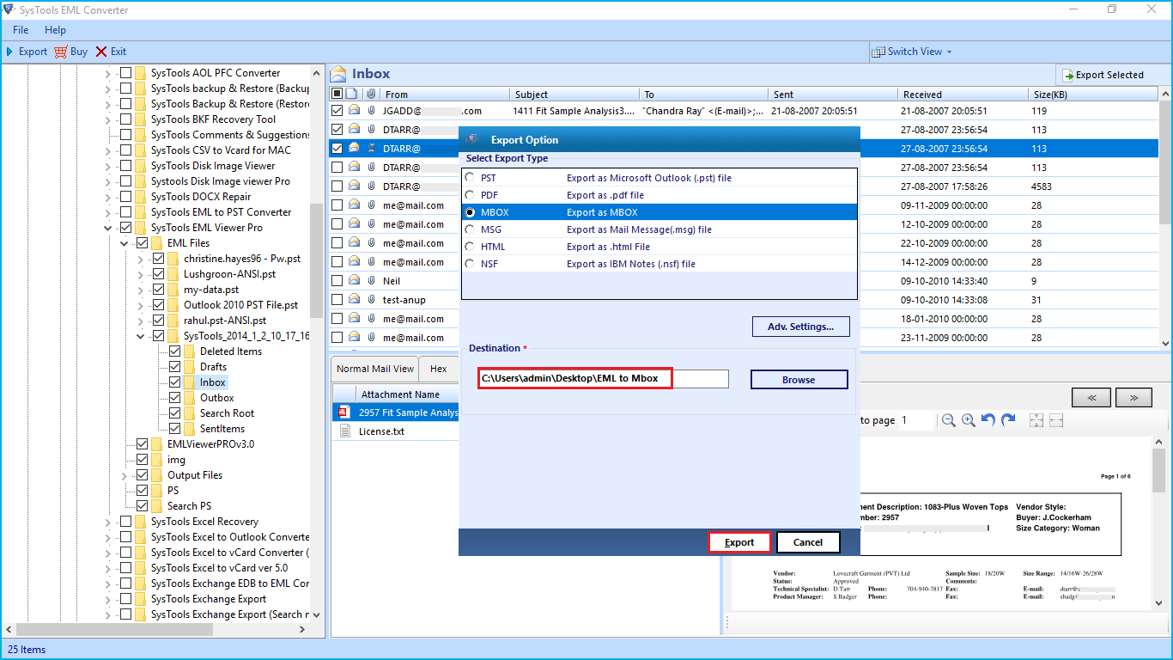The image size is (1173, 660).
Task: Switch to the Hex tab
Action: pyautogui.click(x=439, y=369)
